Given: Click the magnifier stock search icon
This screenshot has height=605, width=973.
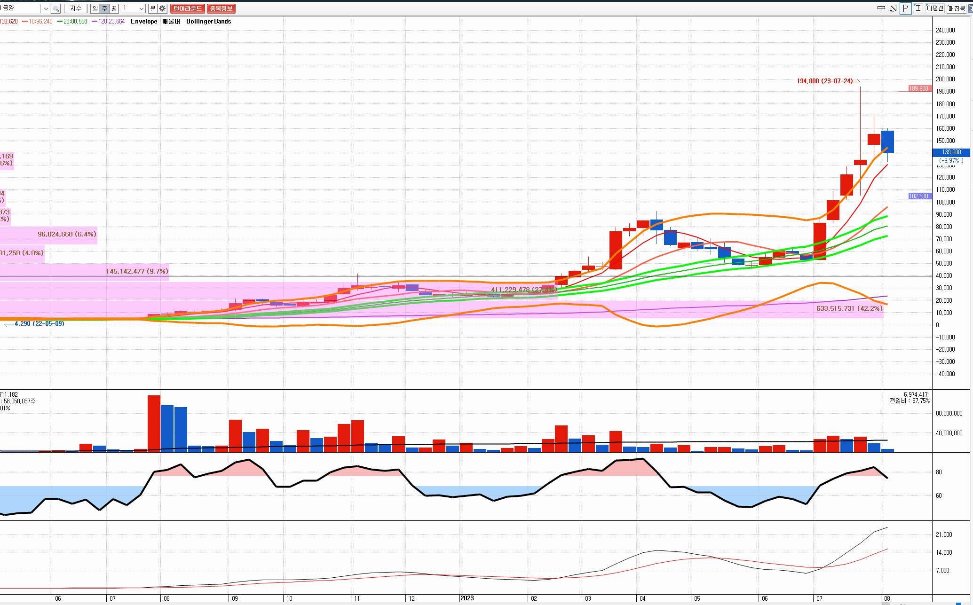Looking at the screenshot, I should [55, 8].
